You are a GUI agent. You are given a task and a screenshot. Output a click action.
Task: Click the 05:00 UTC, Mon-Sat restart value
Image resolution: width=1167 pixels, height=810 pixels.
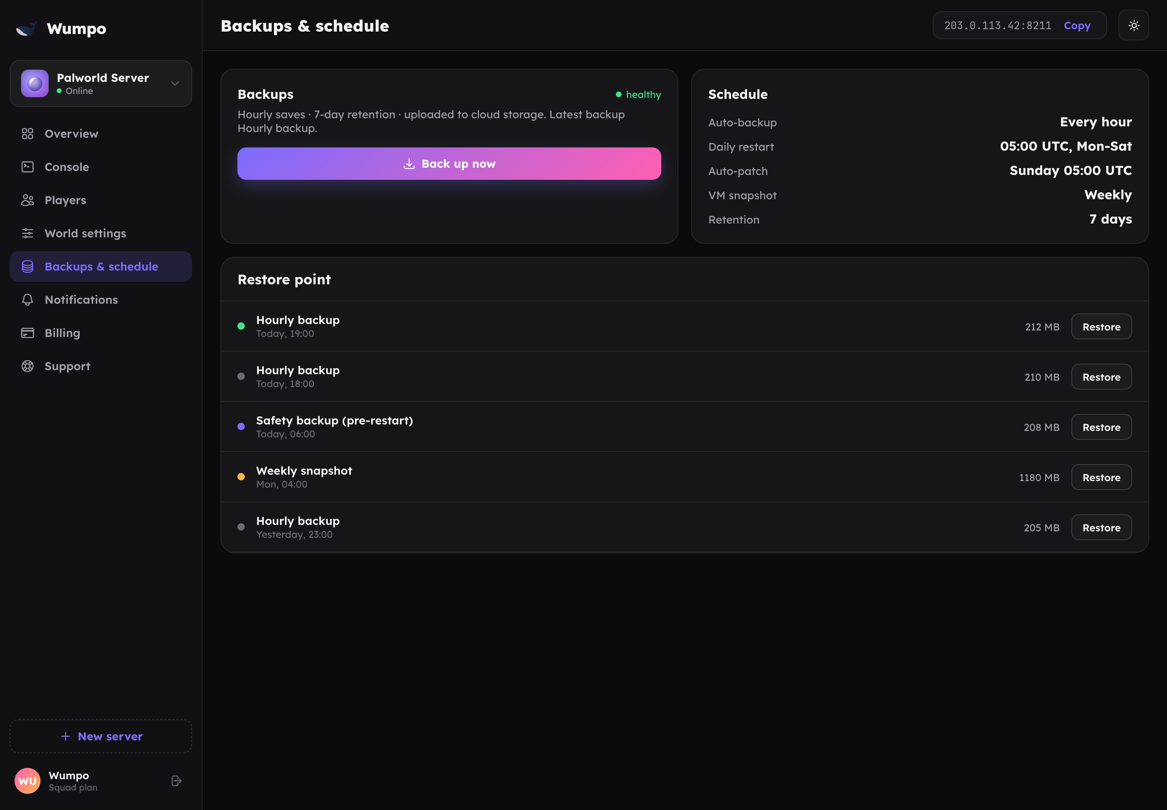click(1065, 147)
